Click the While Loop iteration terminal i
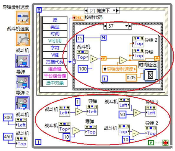175x151 pixels. [x=38, y=142]
